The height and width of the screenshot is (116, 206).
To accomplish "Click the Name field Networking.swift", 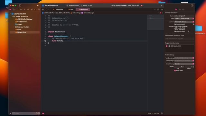I will click(184, 16).
